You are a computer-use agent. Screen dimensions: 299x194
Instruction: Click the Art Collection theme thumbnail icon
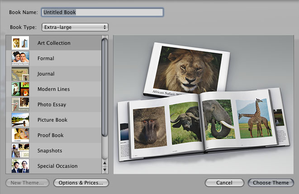click(x=20, y=43)
